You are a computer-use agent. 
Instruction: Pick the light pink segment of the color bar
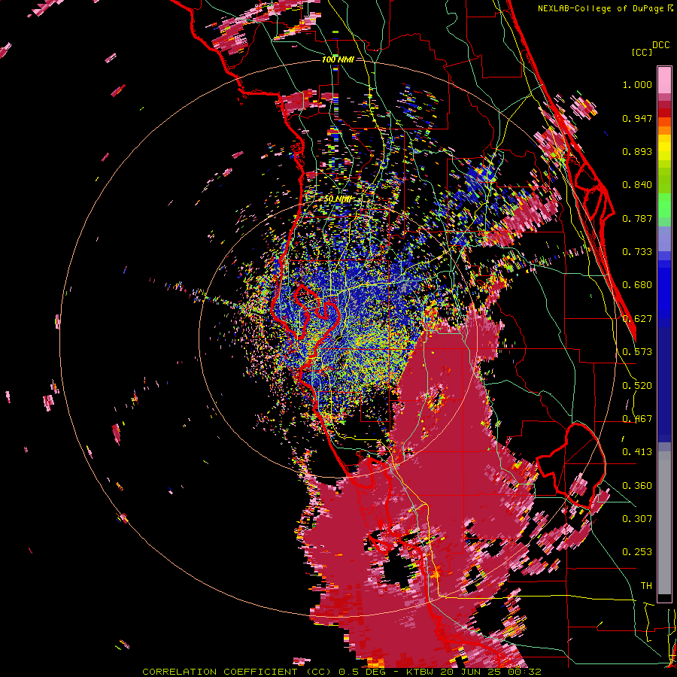tap(664, 80)
